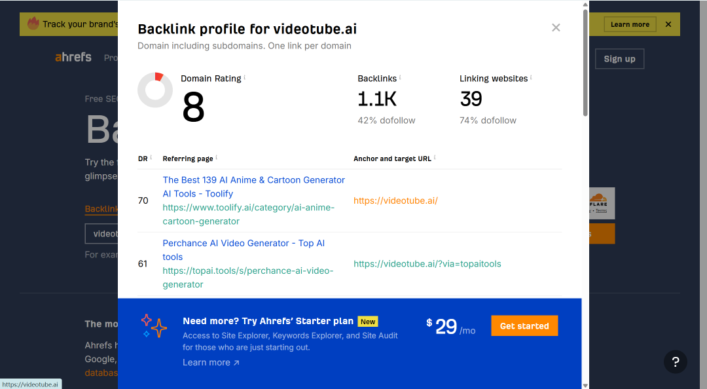Click the Ahrefs logo
The width and height of the screenshot is (707, 389).
(x=73, y=58)
